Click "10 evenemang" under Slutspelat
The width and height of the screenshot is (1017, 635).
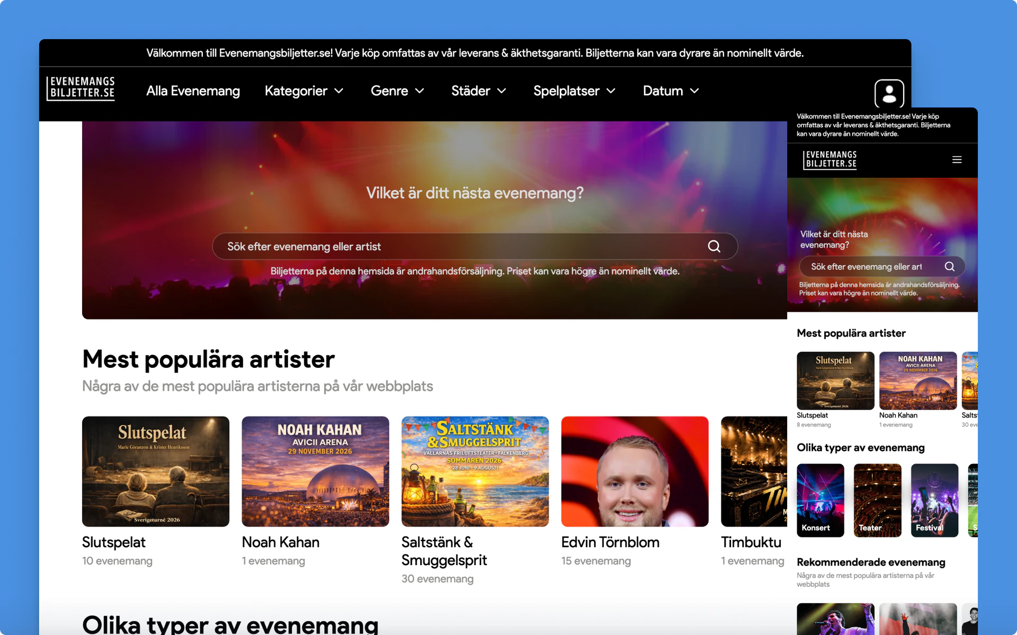(x=117, y=561)
